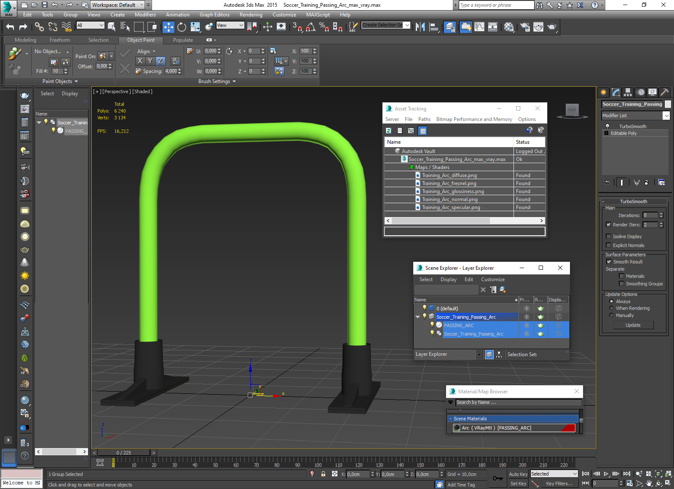
Task: Click Key Filters button
Action: (559, 484)
